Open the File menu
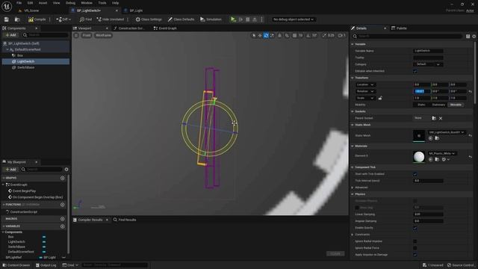This screenshot has height=269, width=478. [x=19, y=3]
